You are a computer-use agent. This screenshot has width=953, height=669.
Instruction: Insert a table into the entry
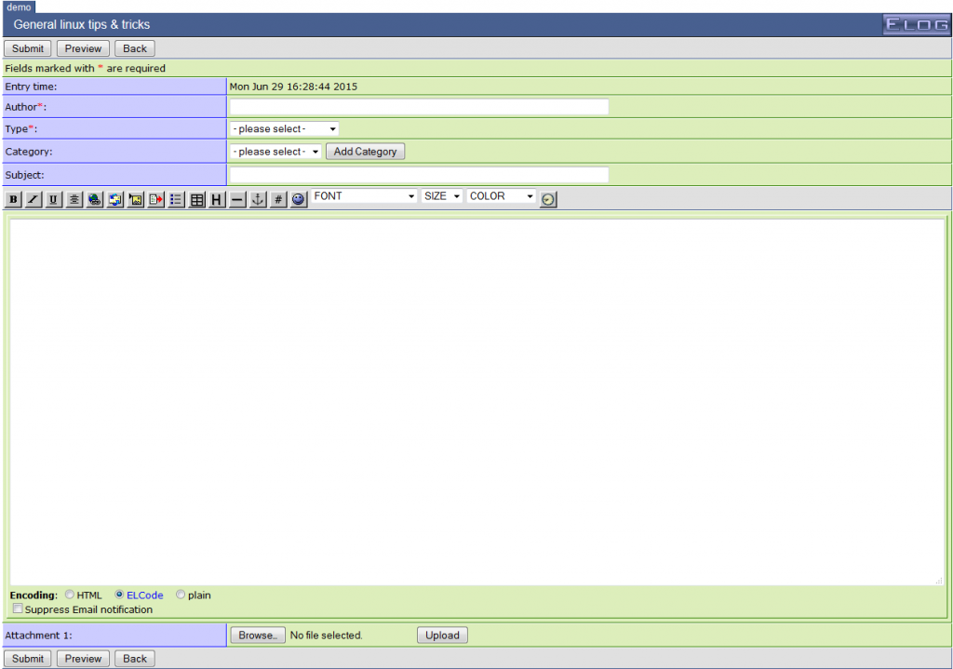coord(196,198)
